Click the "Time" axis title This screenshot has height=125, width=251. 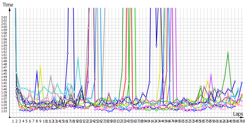click(8, 5)
